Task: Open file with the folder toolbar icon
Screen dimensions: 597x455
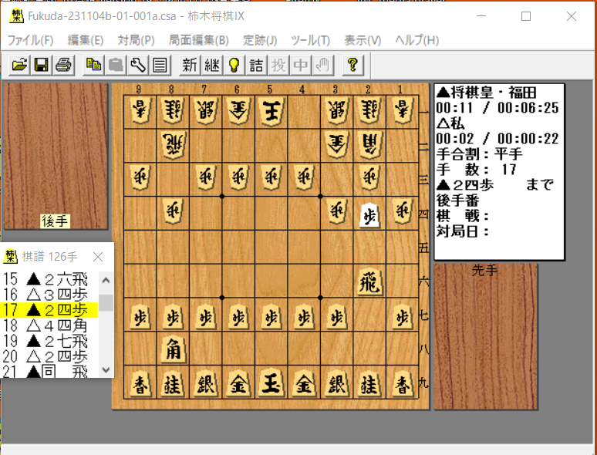Action: pyautogui.click(x=19, y=65)
